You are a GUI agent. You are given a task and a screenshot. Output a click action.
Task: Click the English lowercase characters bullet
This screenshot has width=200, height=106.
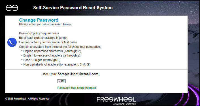[x=52, y=55]
